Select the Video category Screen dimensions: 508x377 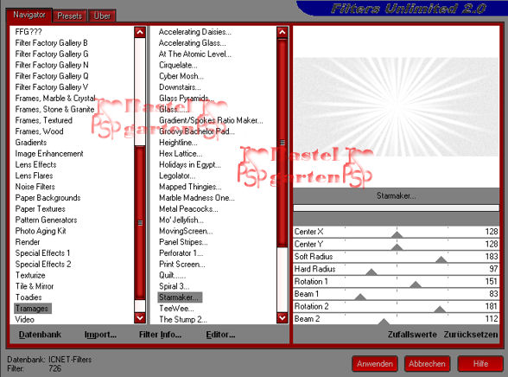[x=24, y=319]
